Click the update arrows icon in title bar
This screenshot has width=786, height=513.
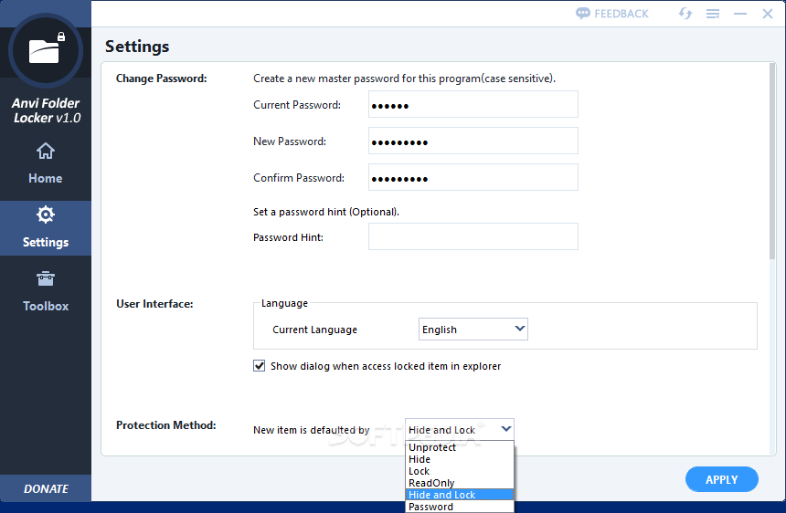pos(685,14)
